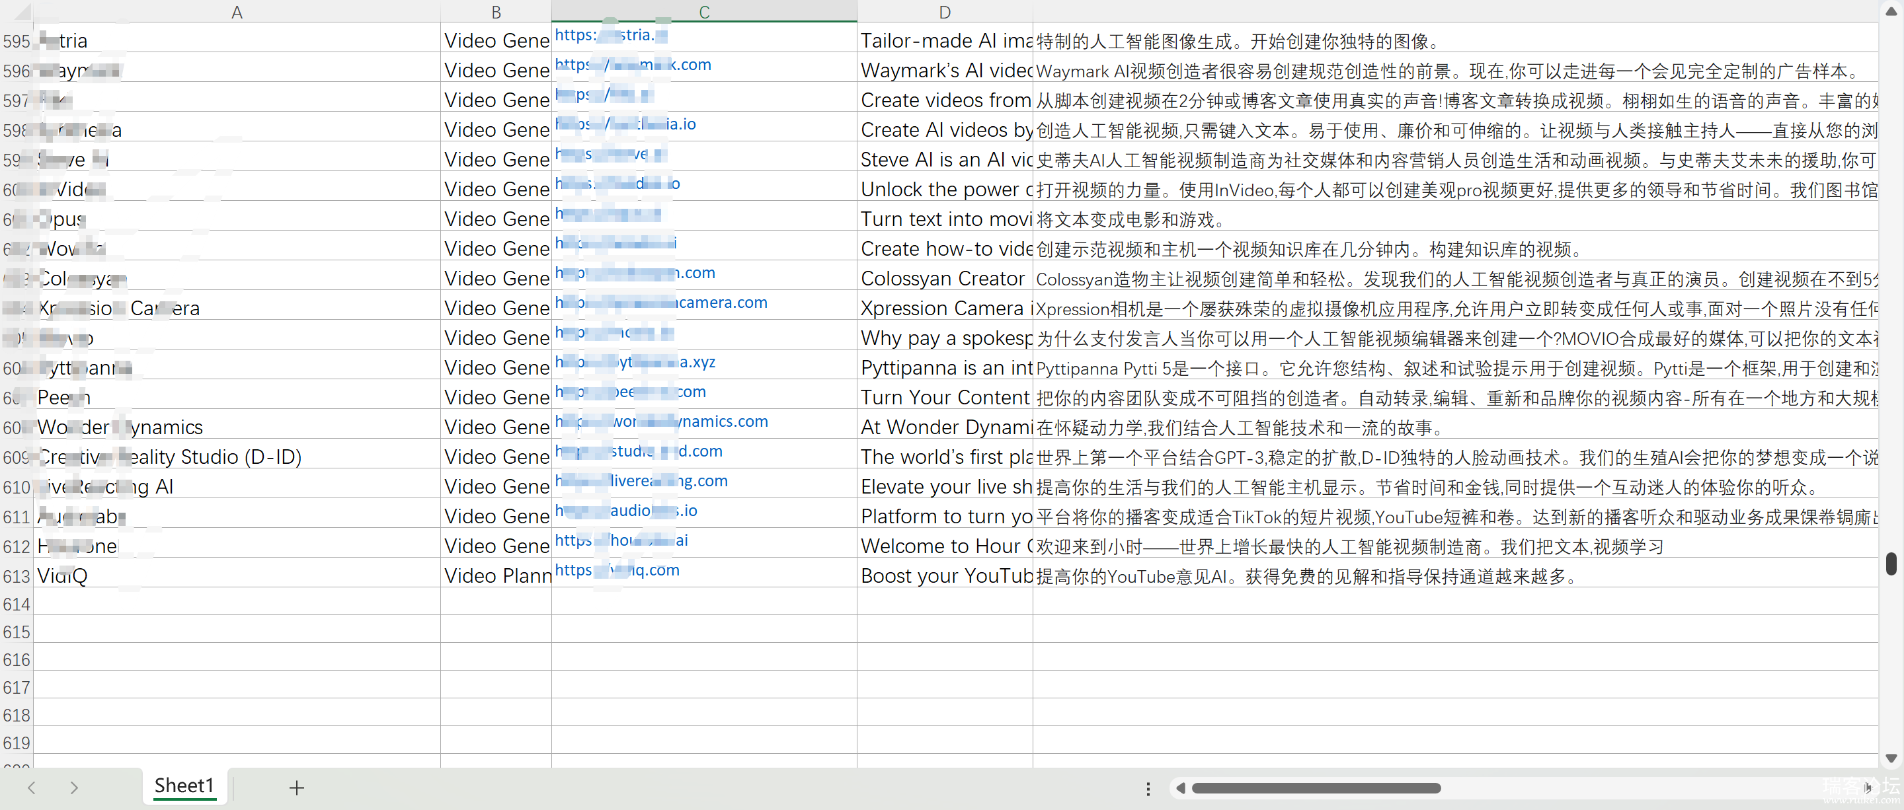Viewport: 1904px width, 810px height.
Task: Select Chinese text cell starting '将文本变成电影和游戏'
Action: point(1456,215)
